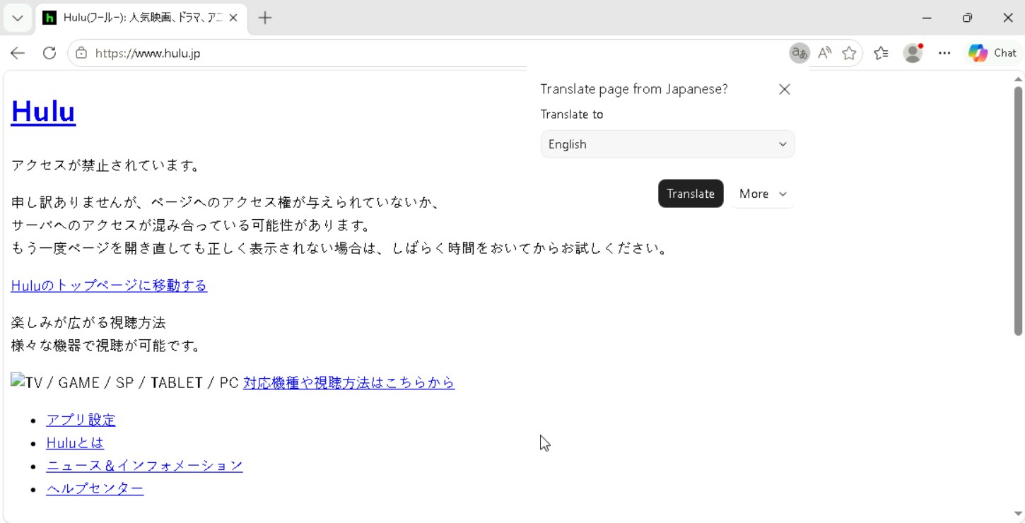The width and height of the screenshot is (1025, 523).
Task: Click the vertical scrollbar thumb
Action: pos(1018,211)
